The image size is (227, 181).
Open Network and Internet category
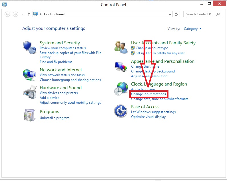click(x=61, y=70)
